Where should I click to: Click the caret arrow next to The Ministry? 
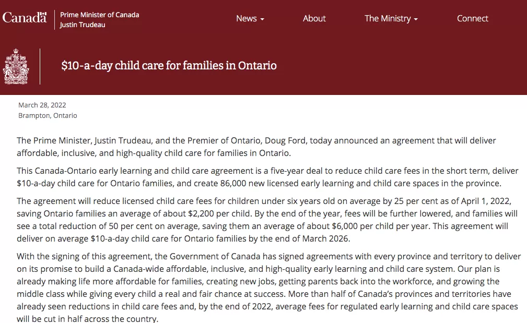click(416, 19)
